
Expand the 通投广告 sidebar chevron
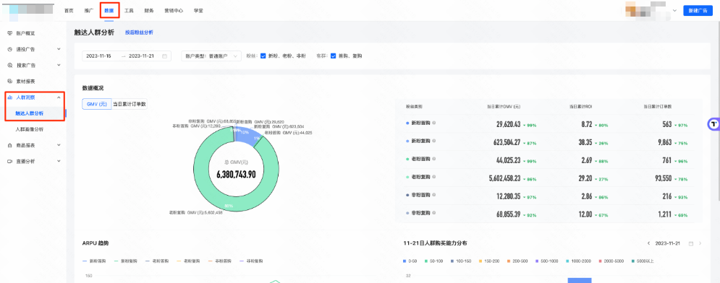click(x=59, y=49)
